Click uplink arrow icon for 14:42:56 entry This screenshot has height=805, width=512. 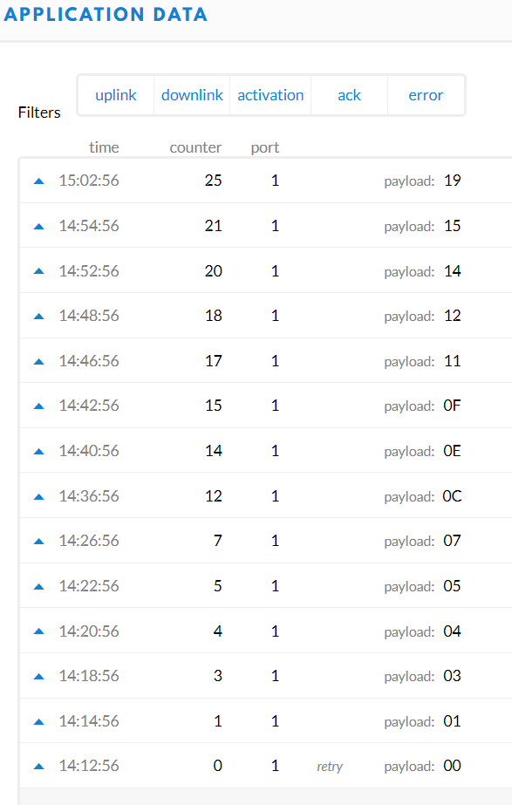[38, 406]
